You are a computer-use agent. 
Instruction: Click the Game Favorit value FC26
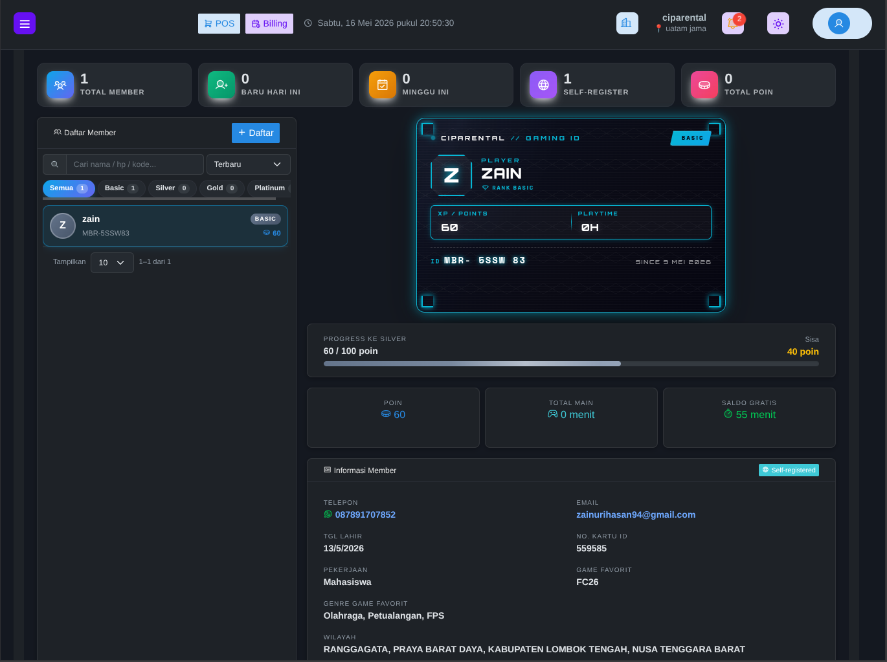pyautogui.click(x=587, y=582)
